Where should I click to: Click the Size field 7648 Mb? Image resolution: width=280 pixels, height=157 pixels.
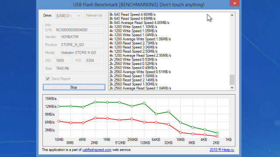pyautogui.click(x=79, y=68)
